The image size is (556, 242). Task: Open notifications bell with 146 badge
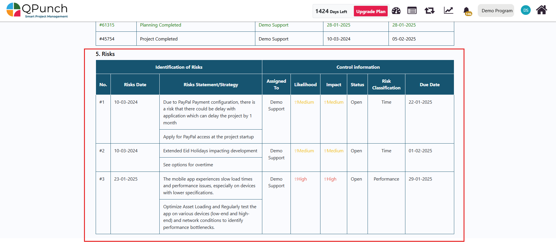click(x=467, y=11)
